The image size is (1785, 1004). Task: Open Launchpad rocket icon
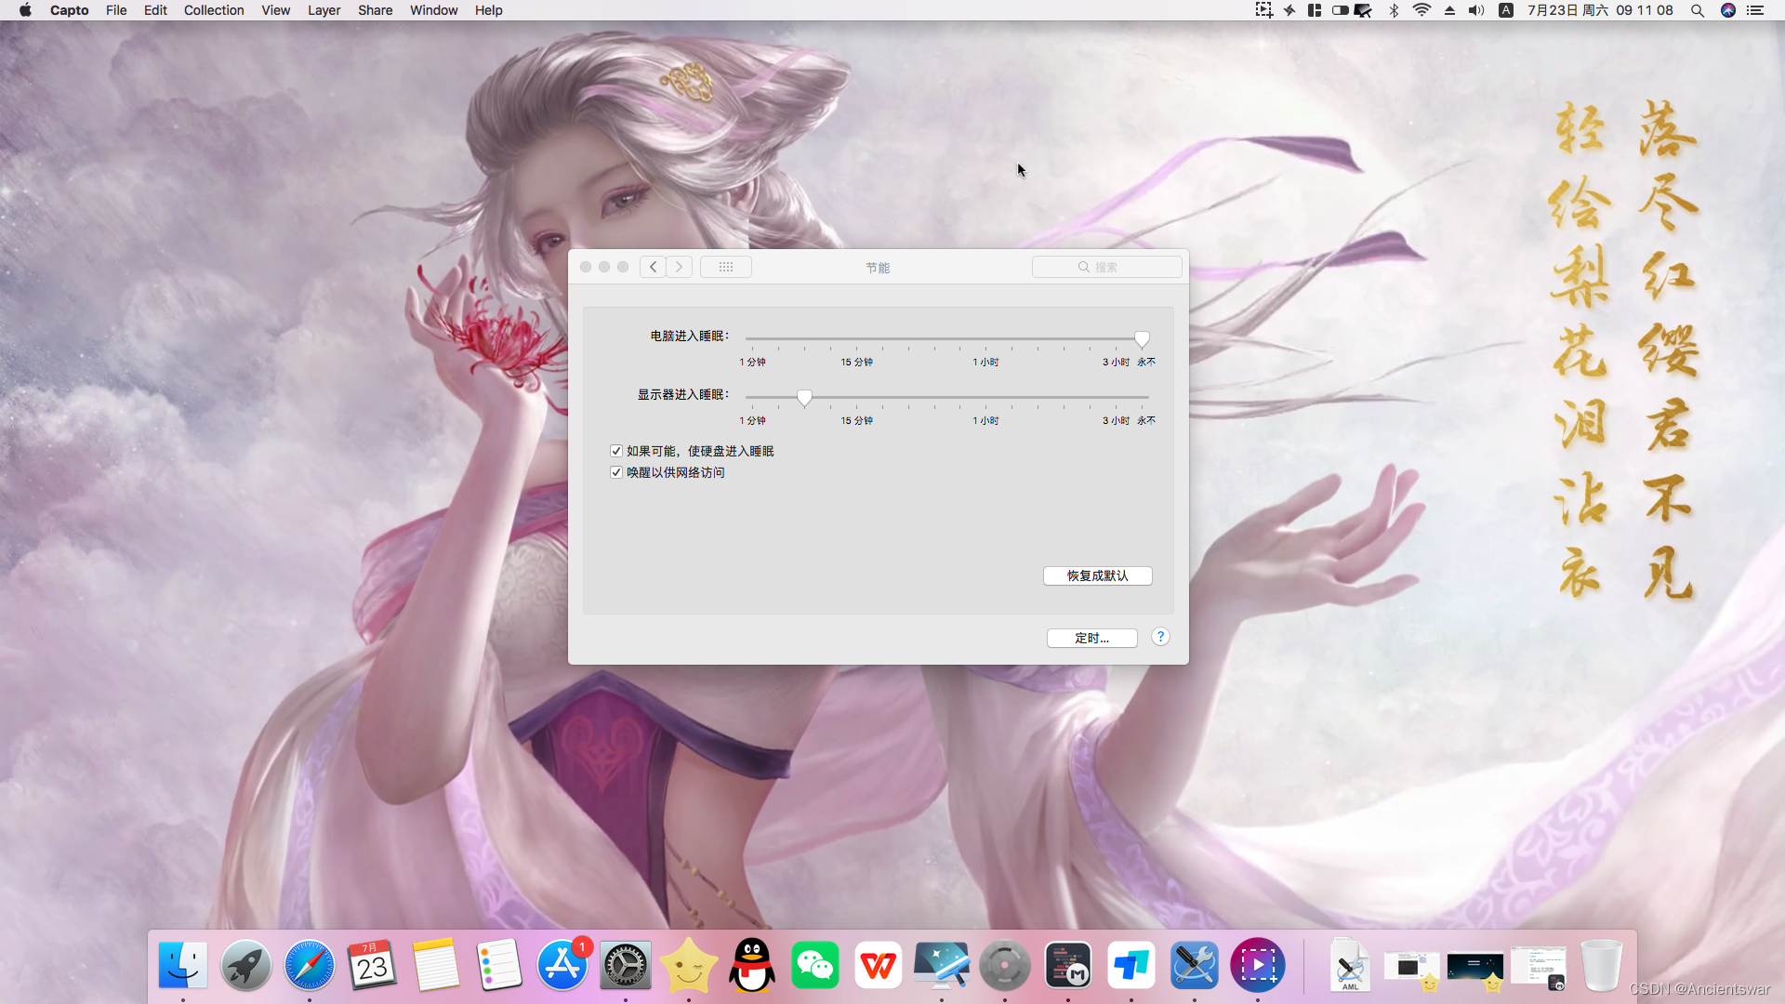point(245,965)
